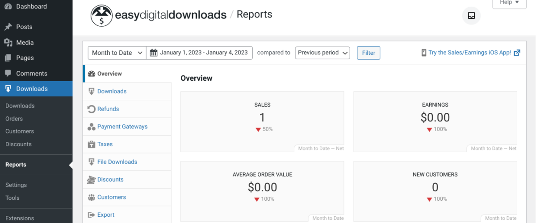This screenshot has width=536, height=223.
Task: Click the Filter button
Action: pos(368,53)
